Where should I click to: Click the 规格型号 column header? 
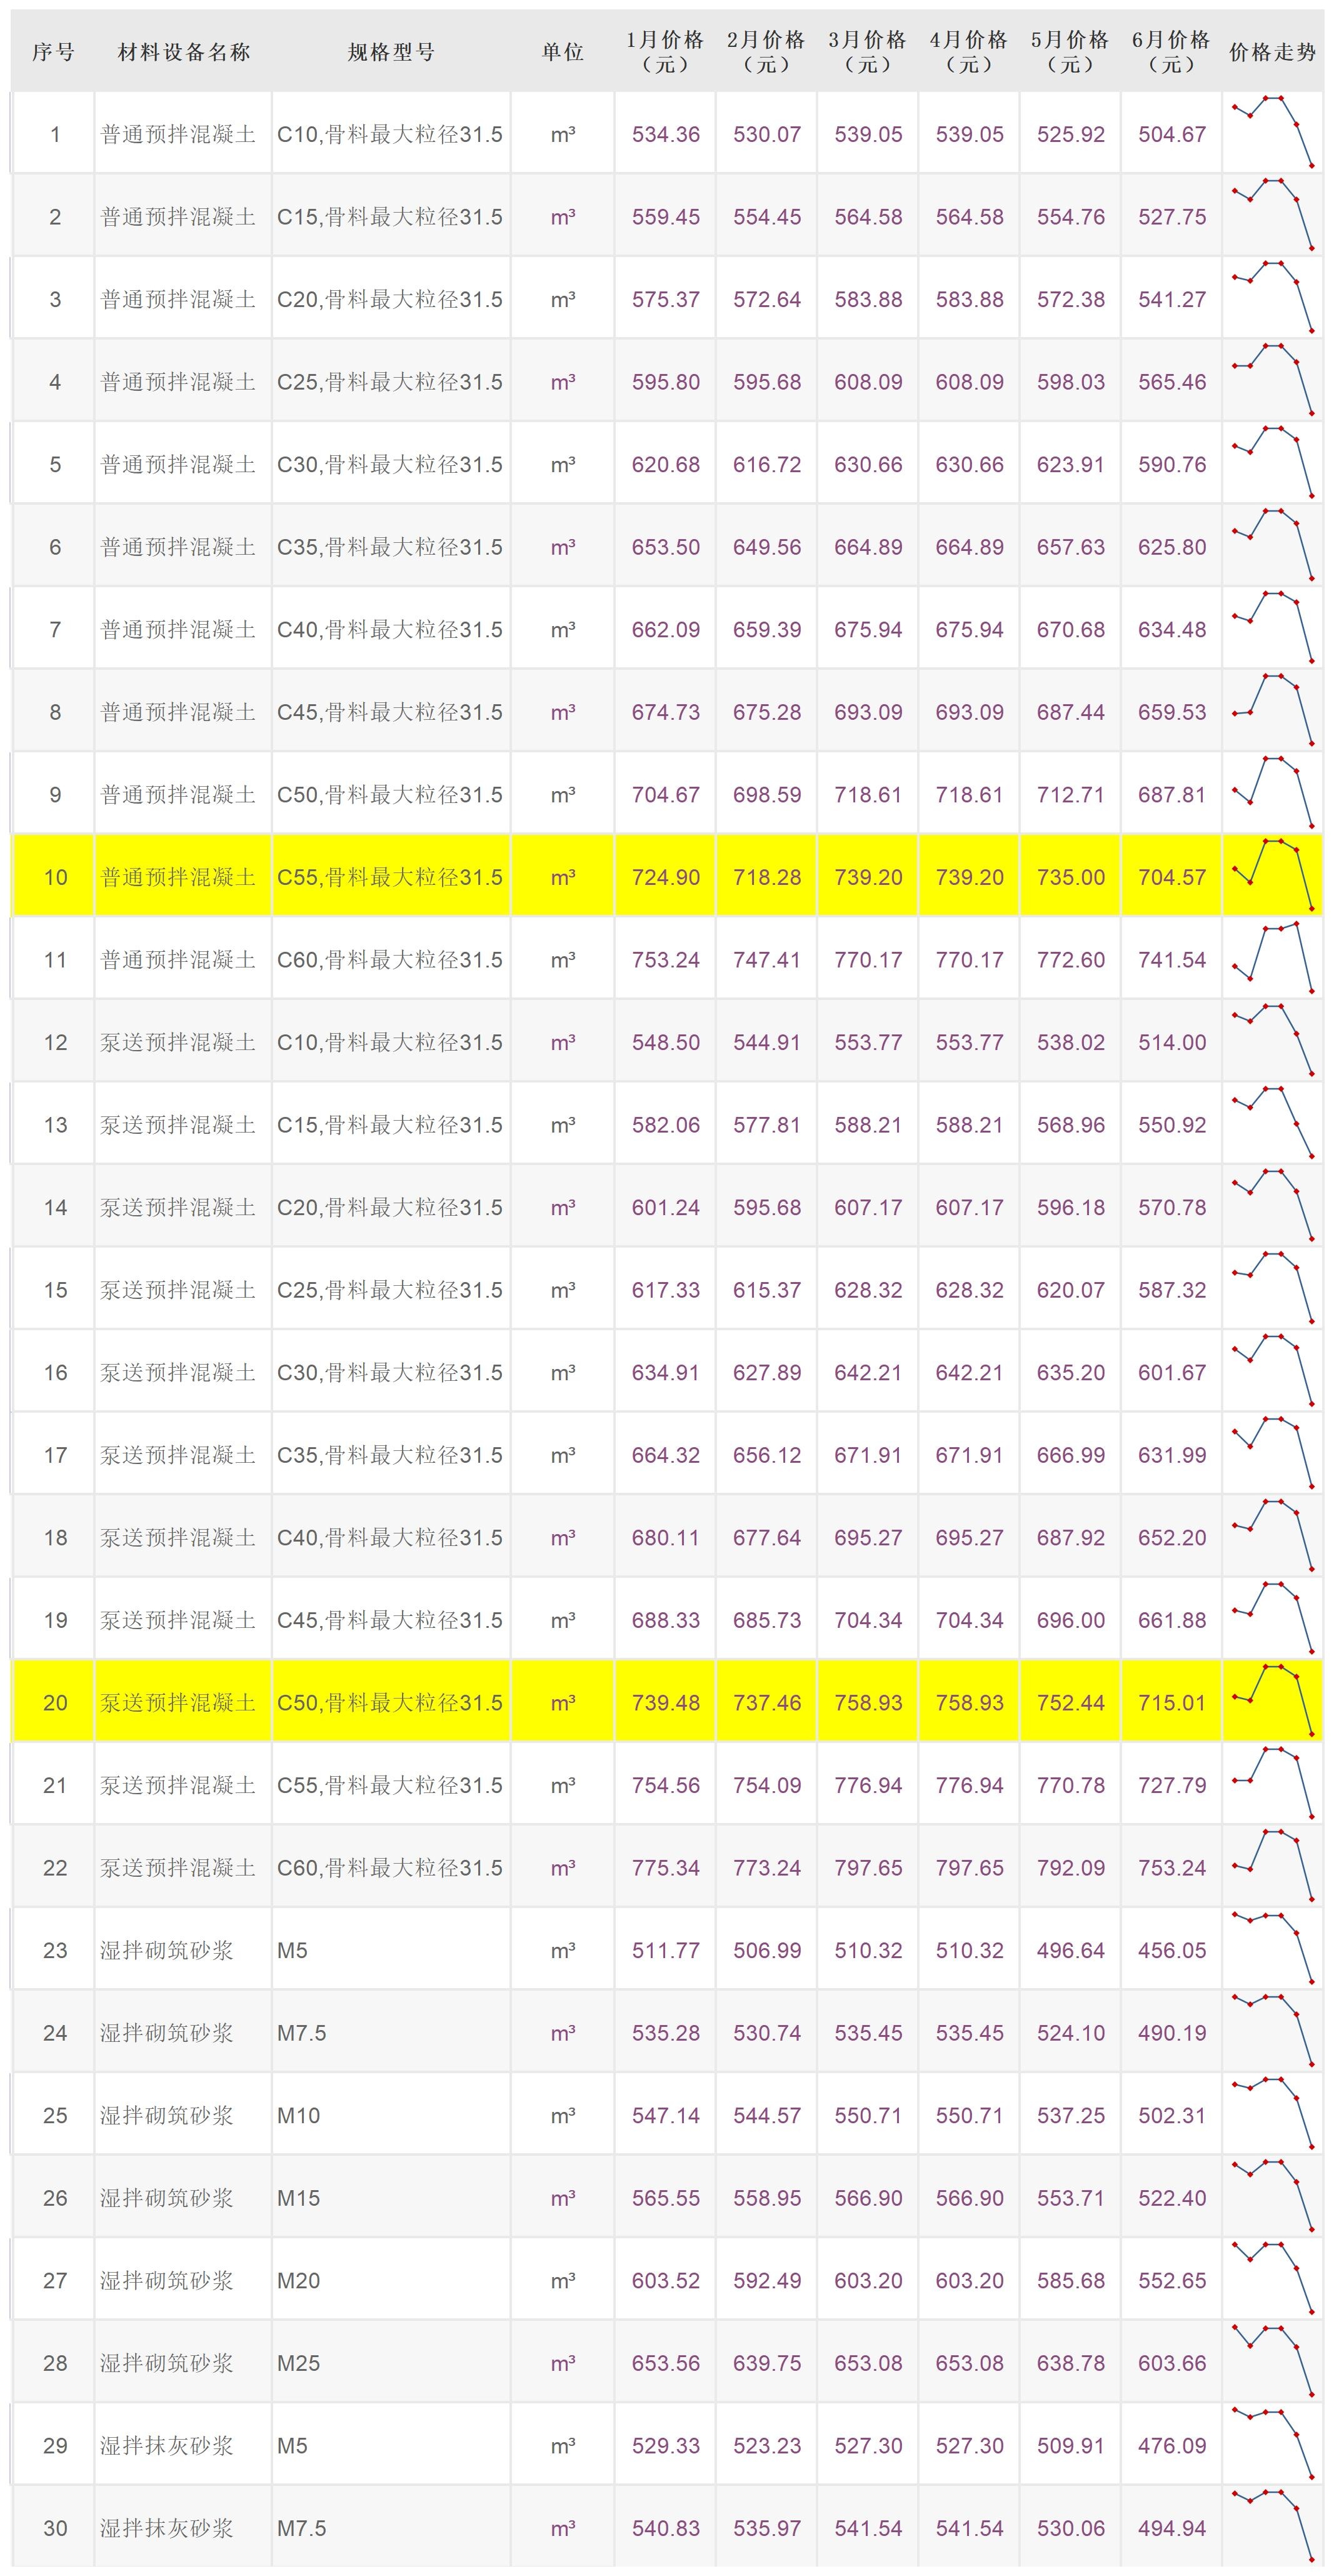coord(391,52)
